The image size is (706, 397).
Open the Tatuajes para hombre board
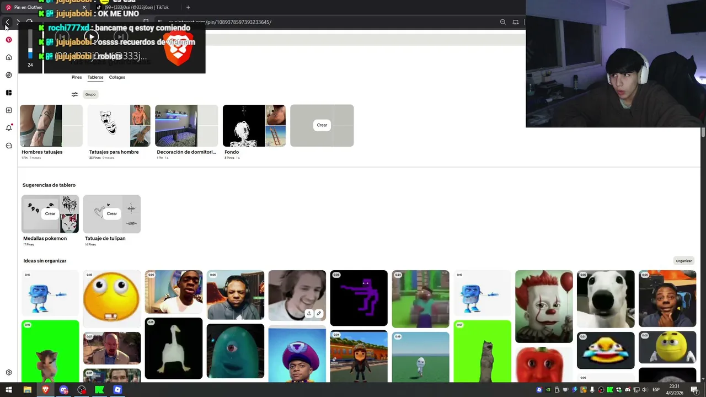click(x=119, y=126)
